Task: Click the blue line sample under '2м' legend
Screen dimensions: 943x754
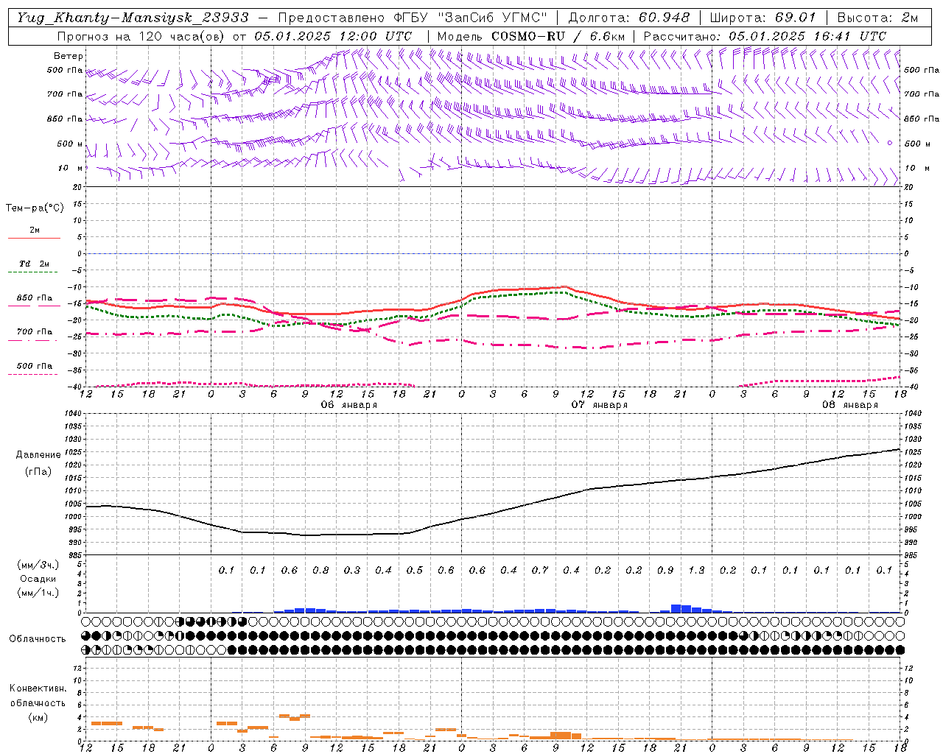Action: pyautogui.click(x=34, y=238)
